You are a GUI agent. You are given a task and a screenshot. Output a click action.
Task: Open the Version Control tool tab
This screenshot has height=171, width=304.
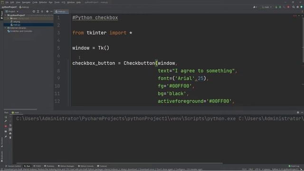pyautogui.click(x=13, y=166)
